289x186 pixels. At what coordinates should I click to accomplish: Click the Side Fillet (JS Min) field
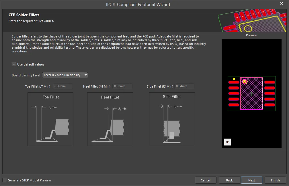click(184, 86)
